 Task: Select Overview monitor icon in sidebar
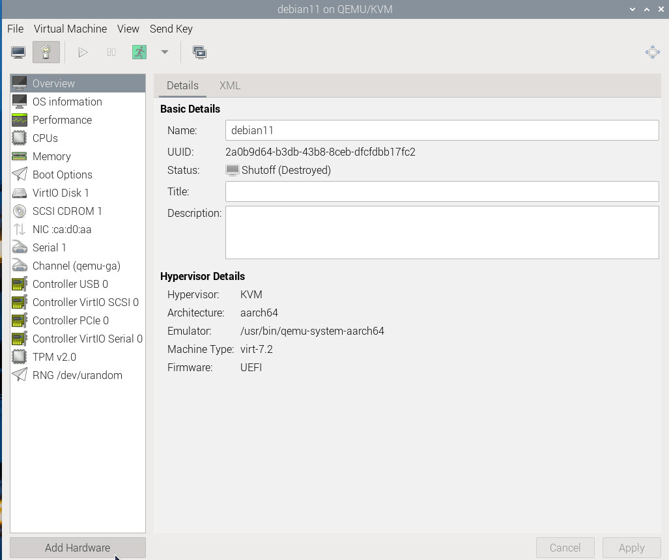tap(20, 83)
